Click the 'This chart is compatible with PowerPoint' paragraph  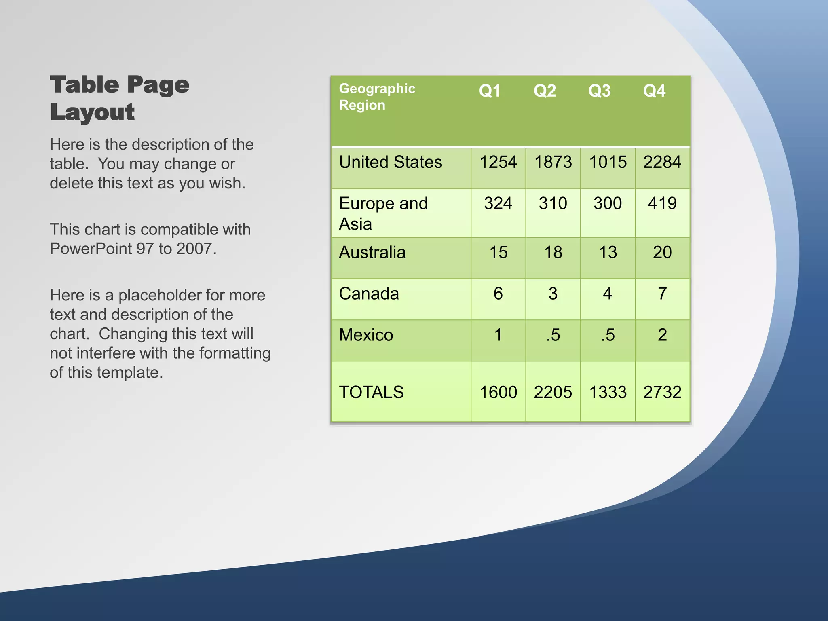pos(150,239)
